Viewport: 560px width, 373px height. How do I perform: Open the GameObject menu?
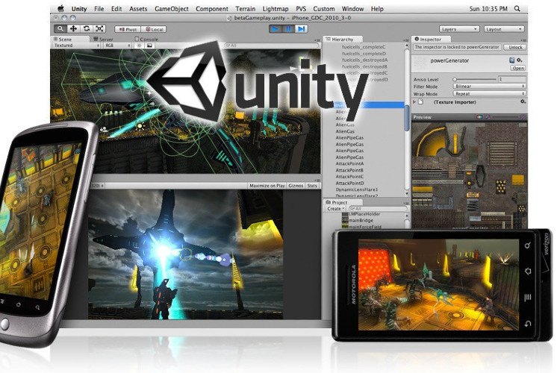click(172, 8)
